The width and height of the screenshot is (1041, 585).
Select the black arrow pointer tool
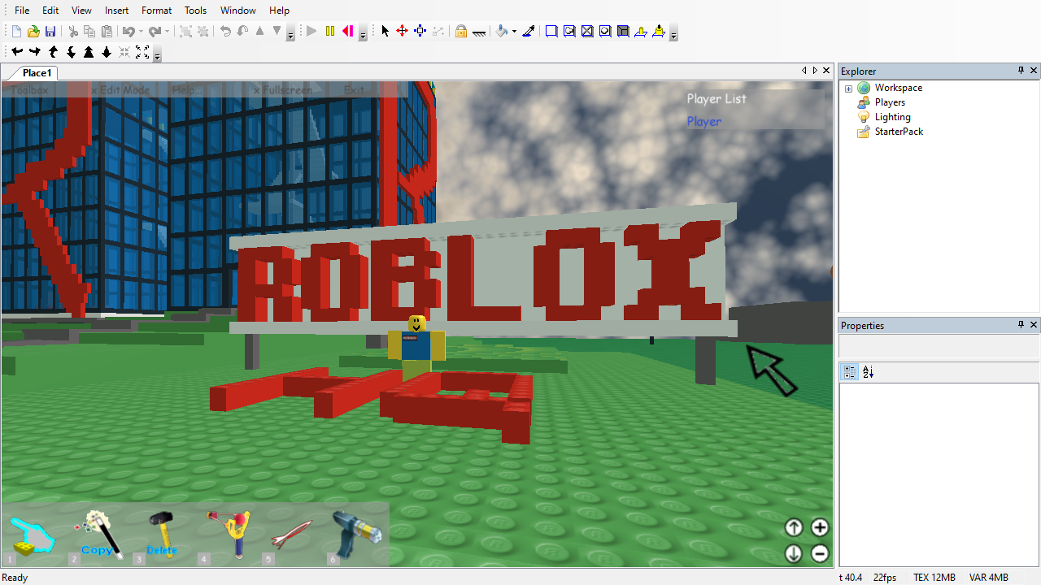coord(385,32)
